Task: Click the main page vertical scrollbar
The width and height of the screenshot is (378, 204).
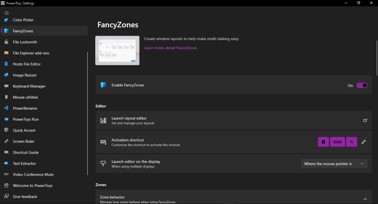Action: 377,58
